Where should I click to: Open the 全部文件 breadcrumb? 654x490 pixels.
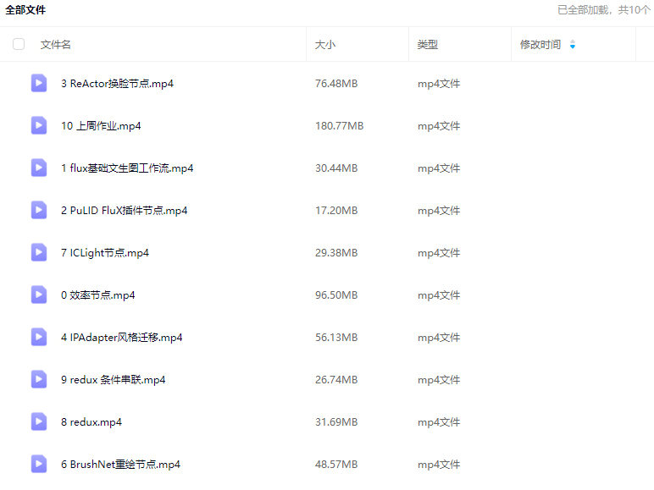click(x=25, y=10)
